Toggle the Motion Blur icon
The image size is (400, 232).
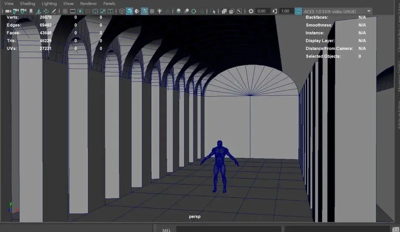(186, 11)
